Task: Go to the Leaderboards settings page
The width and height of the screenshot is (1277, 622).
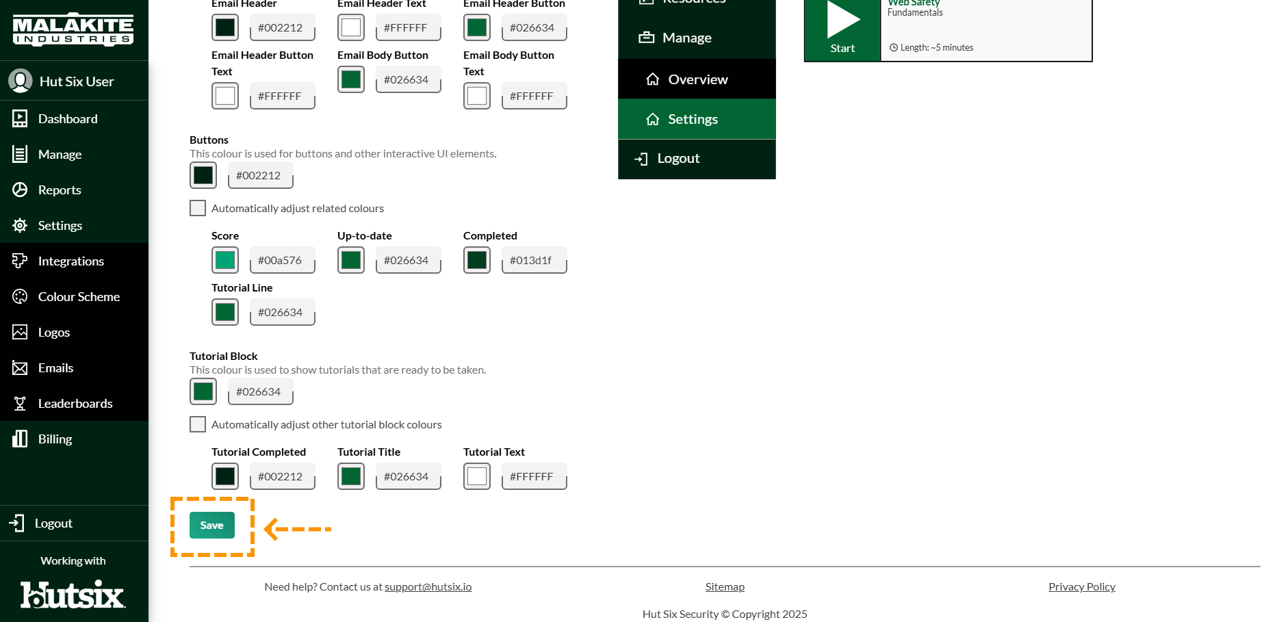Action: [74, 403]
